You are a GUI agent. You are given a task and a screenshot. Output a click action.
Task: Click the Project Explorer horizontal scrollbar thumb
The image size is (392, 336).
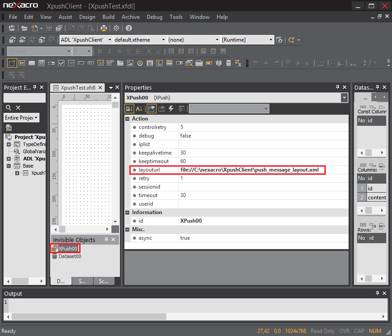pos(20,281)
